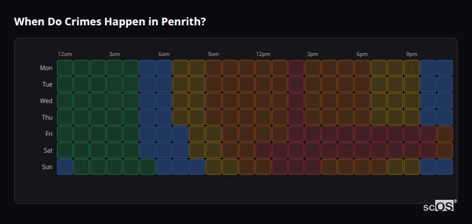Select the Thursday 12am green cell
The image size is (472, 224).
coord(65,117)
